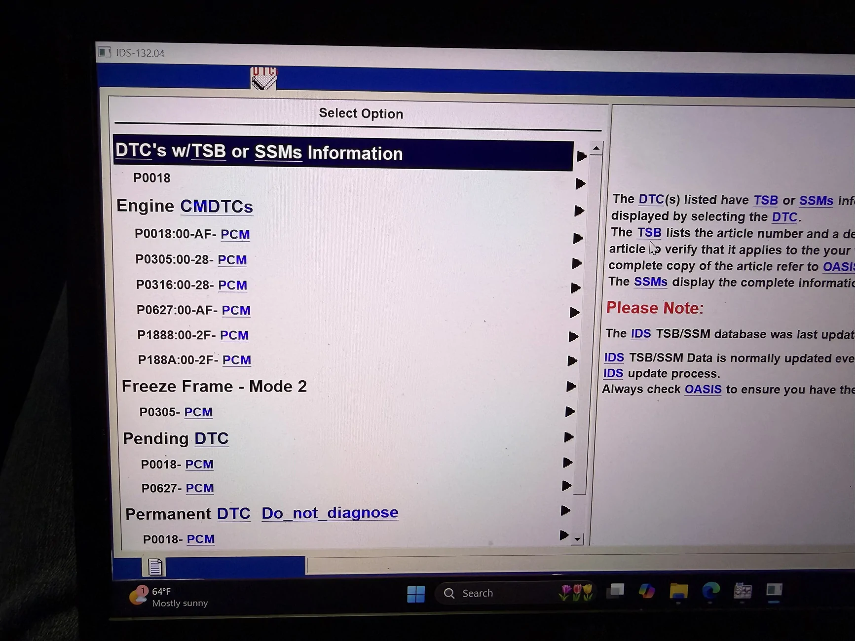
Task: Click the list scrollbar down arrow
Action: 577,539
